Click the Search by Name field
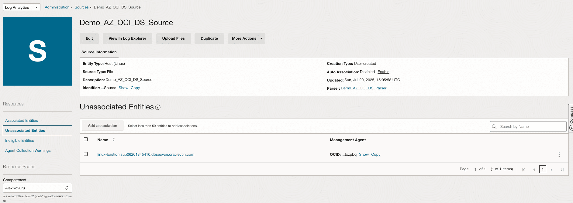This screenshot has height=203, width=573. (532, 127)
